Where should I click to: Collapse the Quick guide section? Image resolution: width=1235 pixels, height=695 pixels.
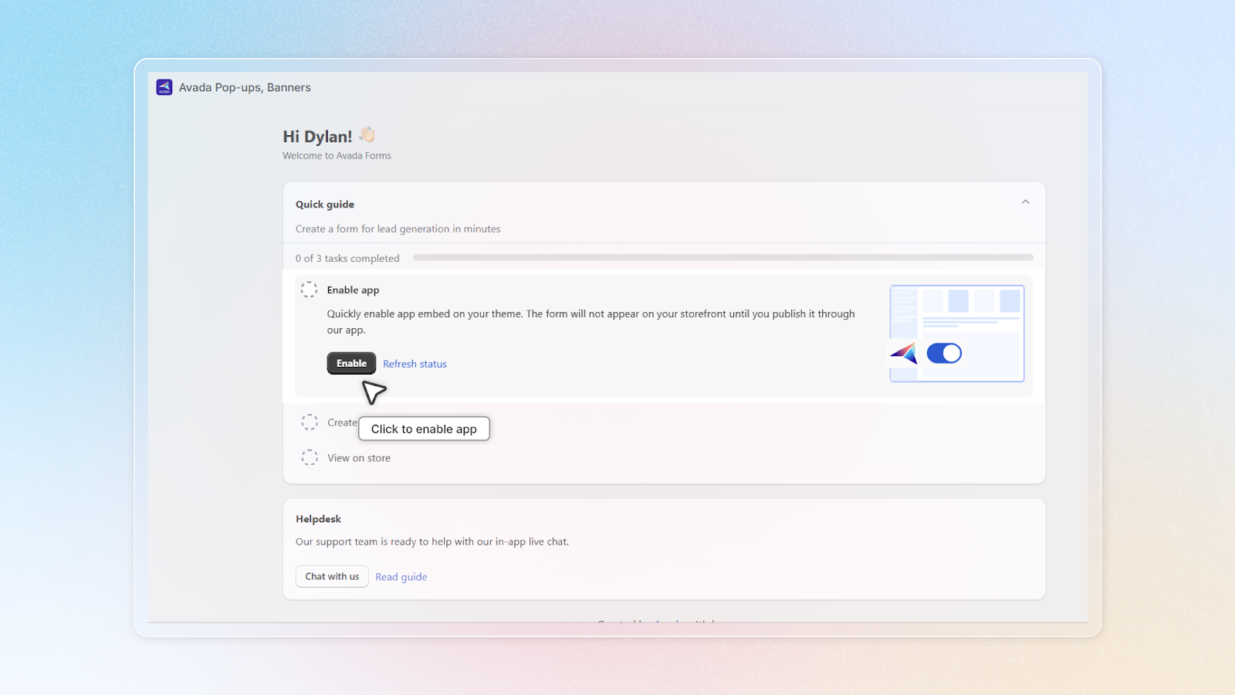[x=1025, y=202]
